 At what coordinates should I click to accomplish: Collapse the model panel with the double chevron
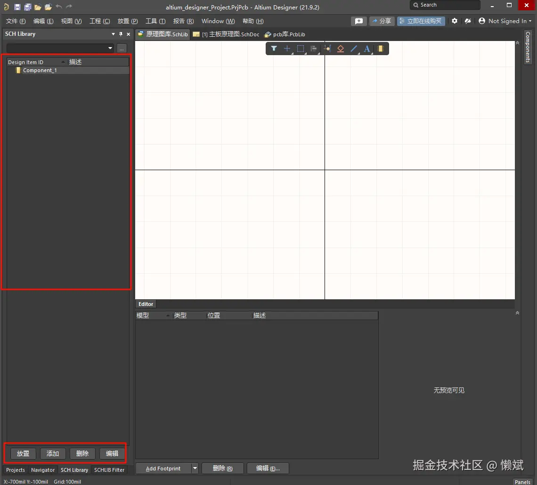[517, 313]
